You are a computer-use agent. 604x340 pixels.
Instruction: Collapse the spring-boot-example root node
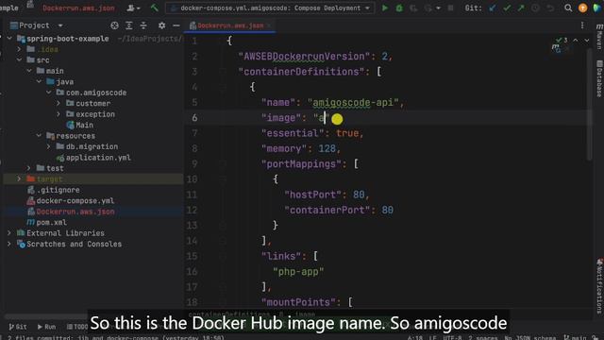[9, 39]
